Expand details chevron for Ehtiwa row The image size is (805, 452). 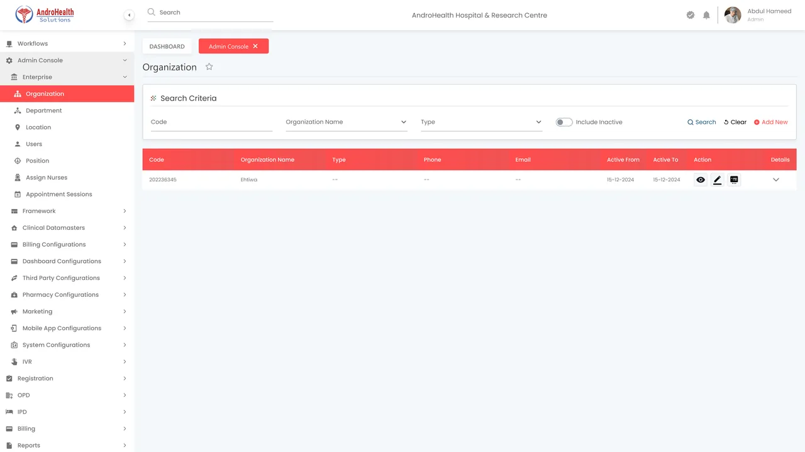776,180
